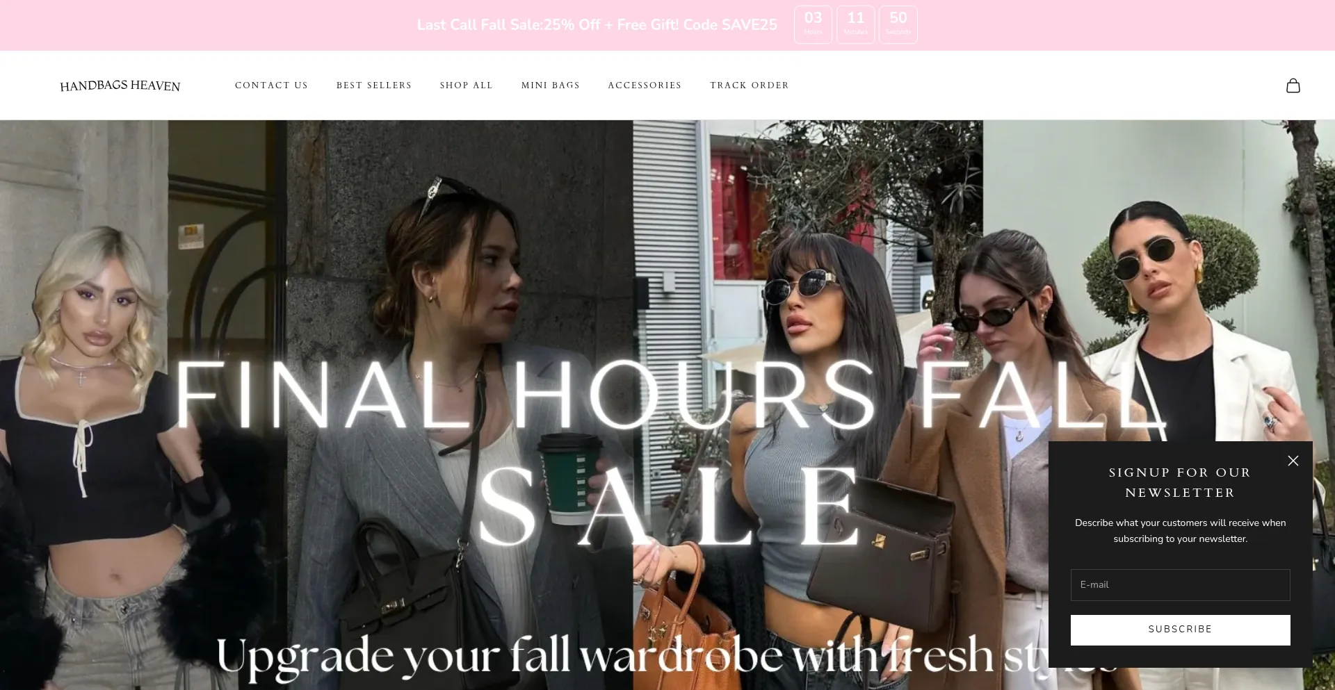This screenshot has height=690, width=1335.
Task: Close the newsletter signup popup
Action: [x=1293, y=461]
